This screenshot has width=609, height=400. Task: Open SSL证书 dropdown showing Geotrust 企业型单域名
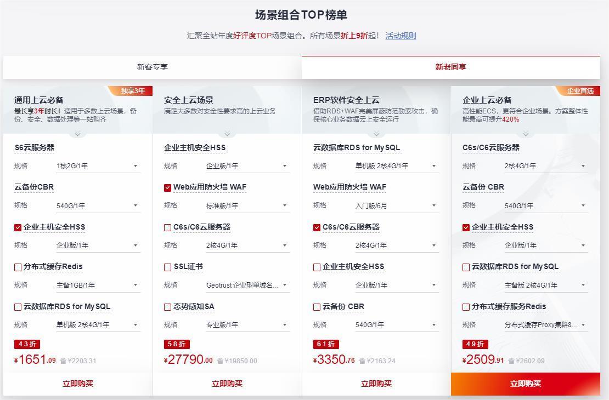247,285
